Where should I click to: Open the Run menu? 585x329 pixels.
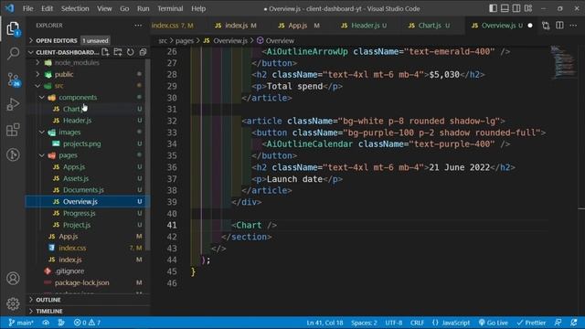point(143,8)
